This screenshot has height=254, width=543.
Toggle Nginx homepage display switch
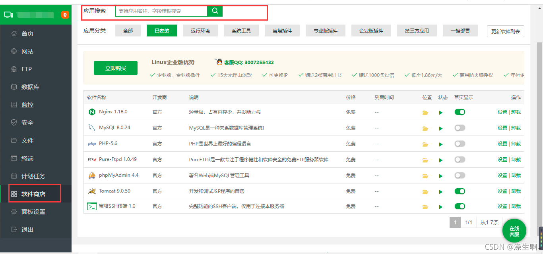(x=460, y=112)
